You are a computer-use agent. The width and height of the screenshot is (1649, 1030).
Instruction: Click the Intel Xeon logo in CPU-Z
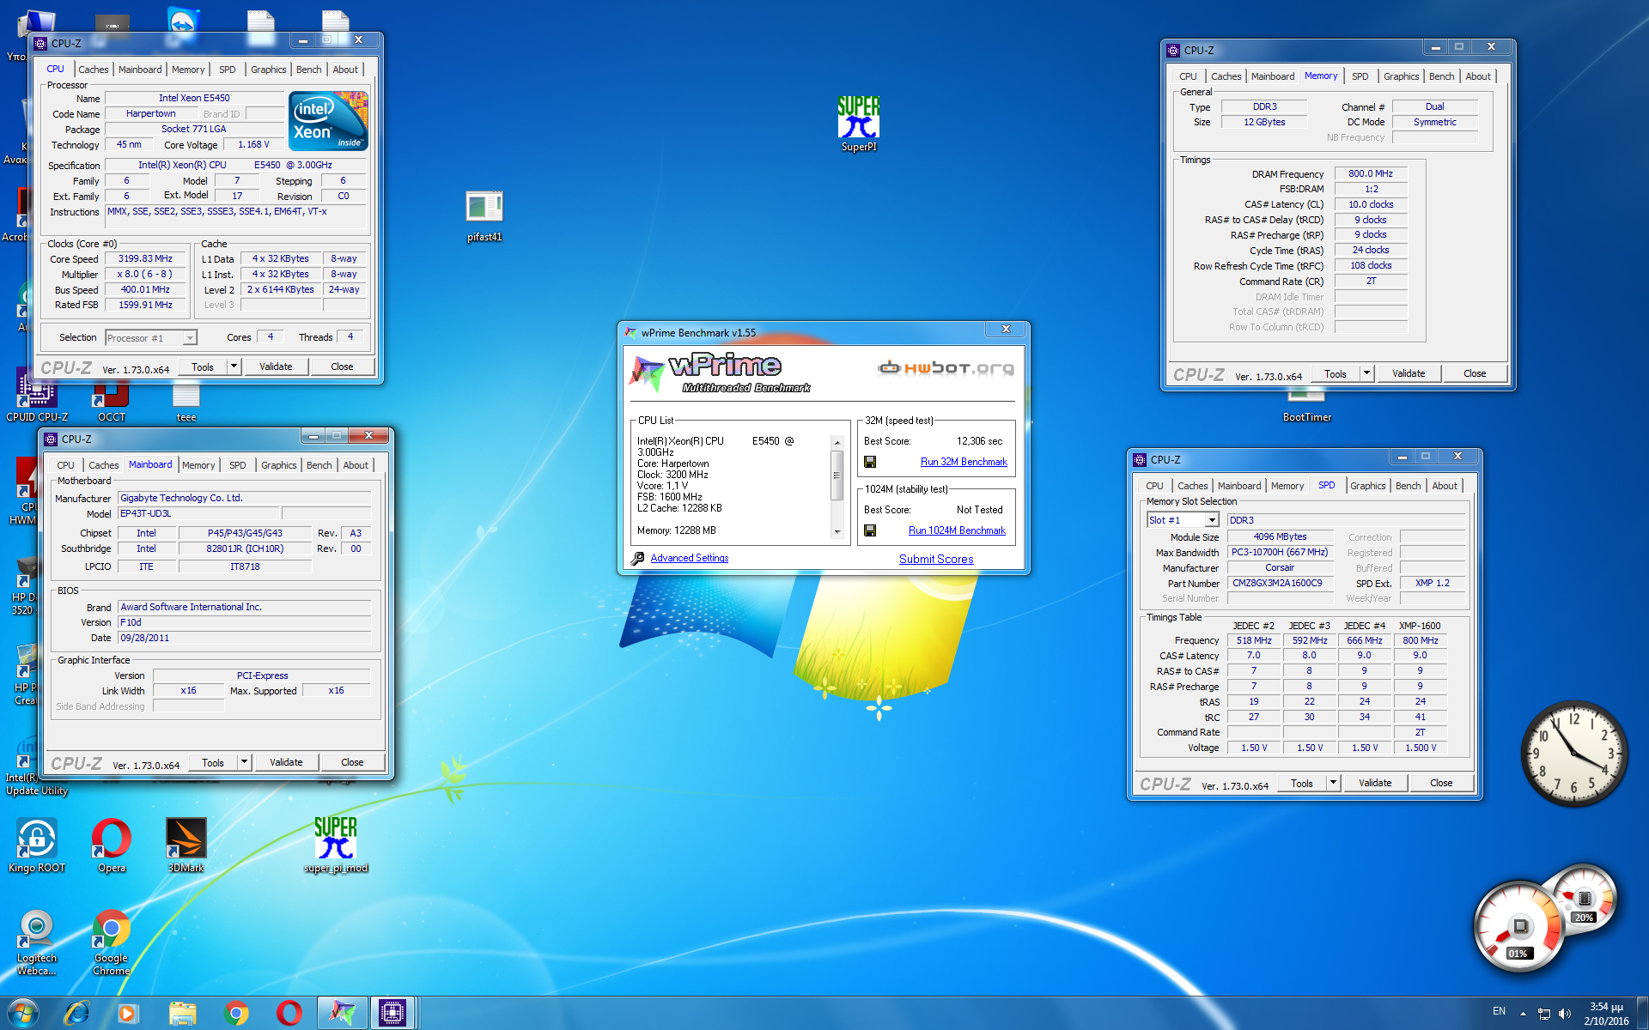point(329,121)
